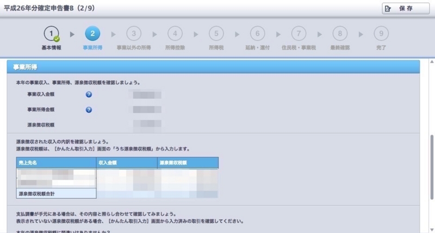
Task: Click the 売上先名 column header
Action: point(57,163)
